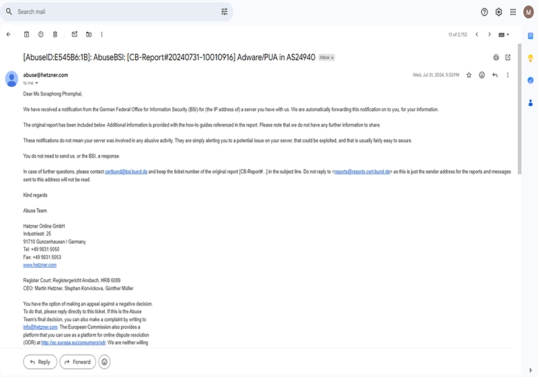
Task: Open ec.europa.eu/consumers/odr link
Action: coord(73,343)
